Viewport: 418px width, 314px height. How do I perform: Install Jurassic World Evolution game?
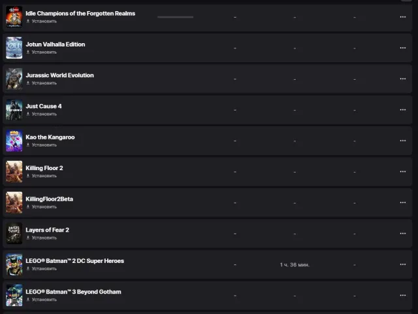coord(42,83)
